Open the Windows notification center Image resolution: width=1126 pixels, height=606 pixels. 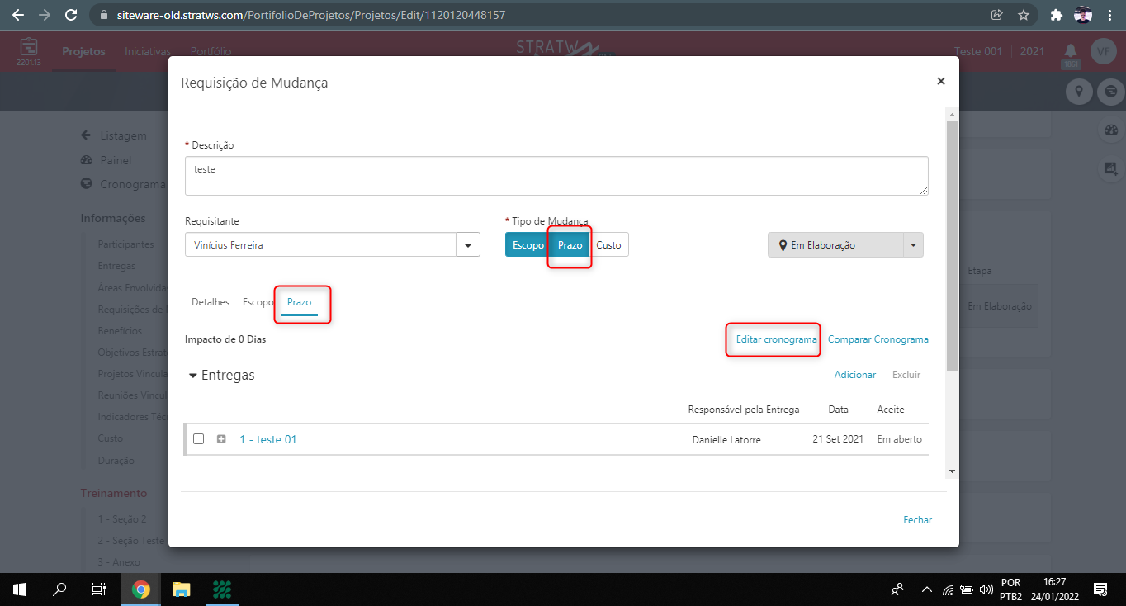(x=1100, y=589)
